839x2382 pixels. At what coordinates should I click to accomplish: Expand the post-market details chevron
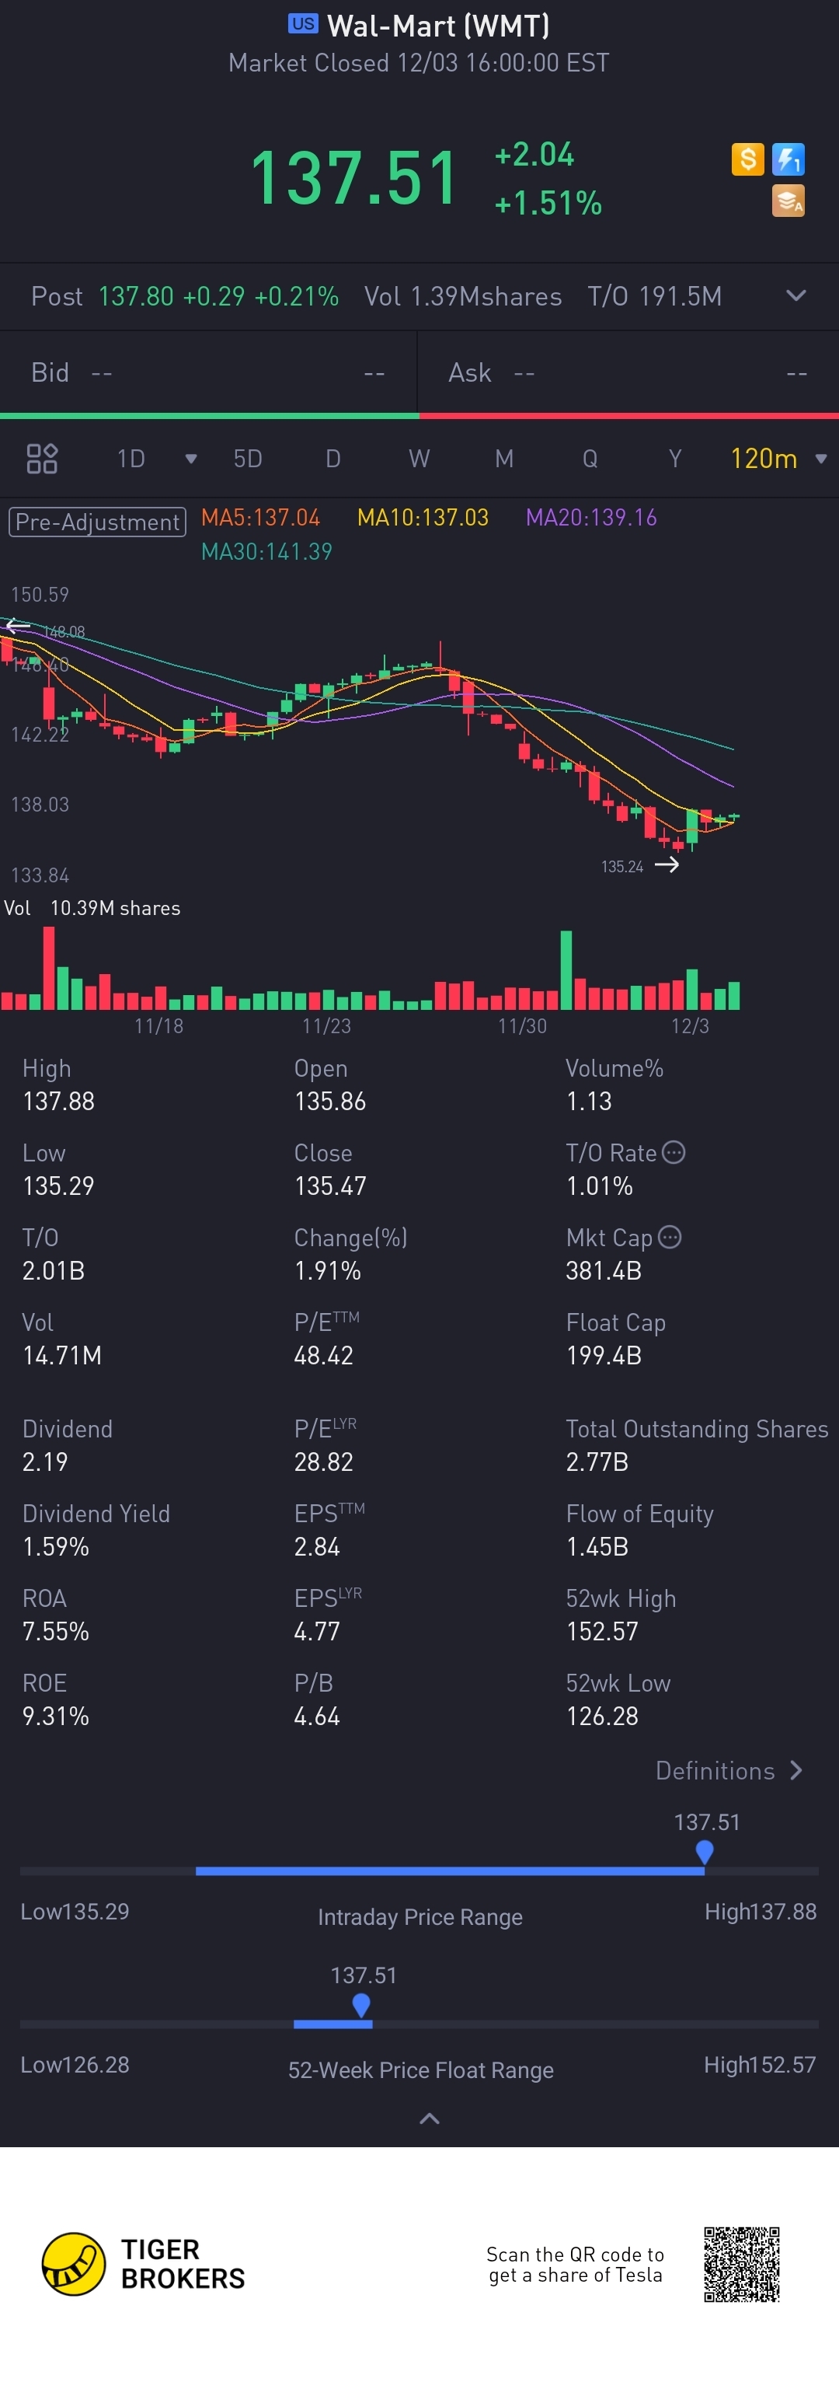795,296
